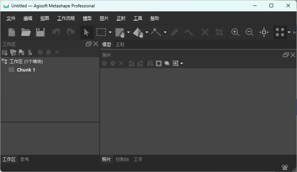Select the arrow navigation tool
Viewport: 297px width, 172px height.
(87, 32)
